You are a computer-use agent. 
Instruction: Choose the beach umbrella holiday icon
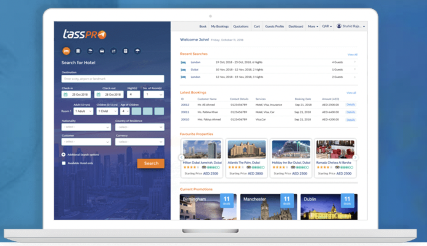click(90, 51)
